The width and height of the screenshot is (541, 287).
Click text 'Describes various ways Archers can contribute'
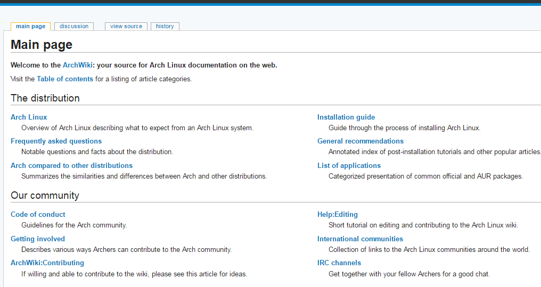tap(89, 249)
